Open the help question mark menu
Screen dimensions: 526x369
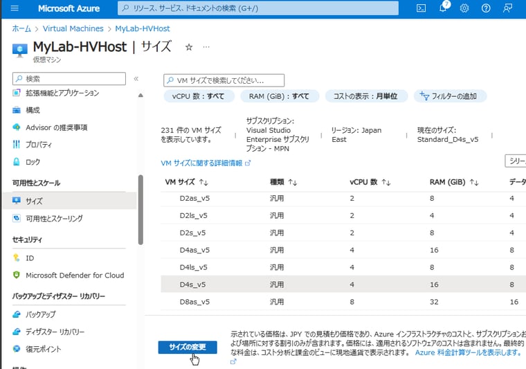click(486, 8)
